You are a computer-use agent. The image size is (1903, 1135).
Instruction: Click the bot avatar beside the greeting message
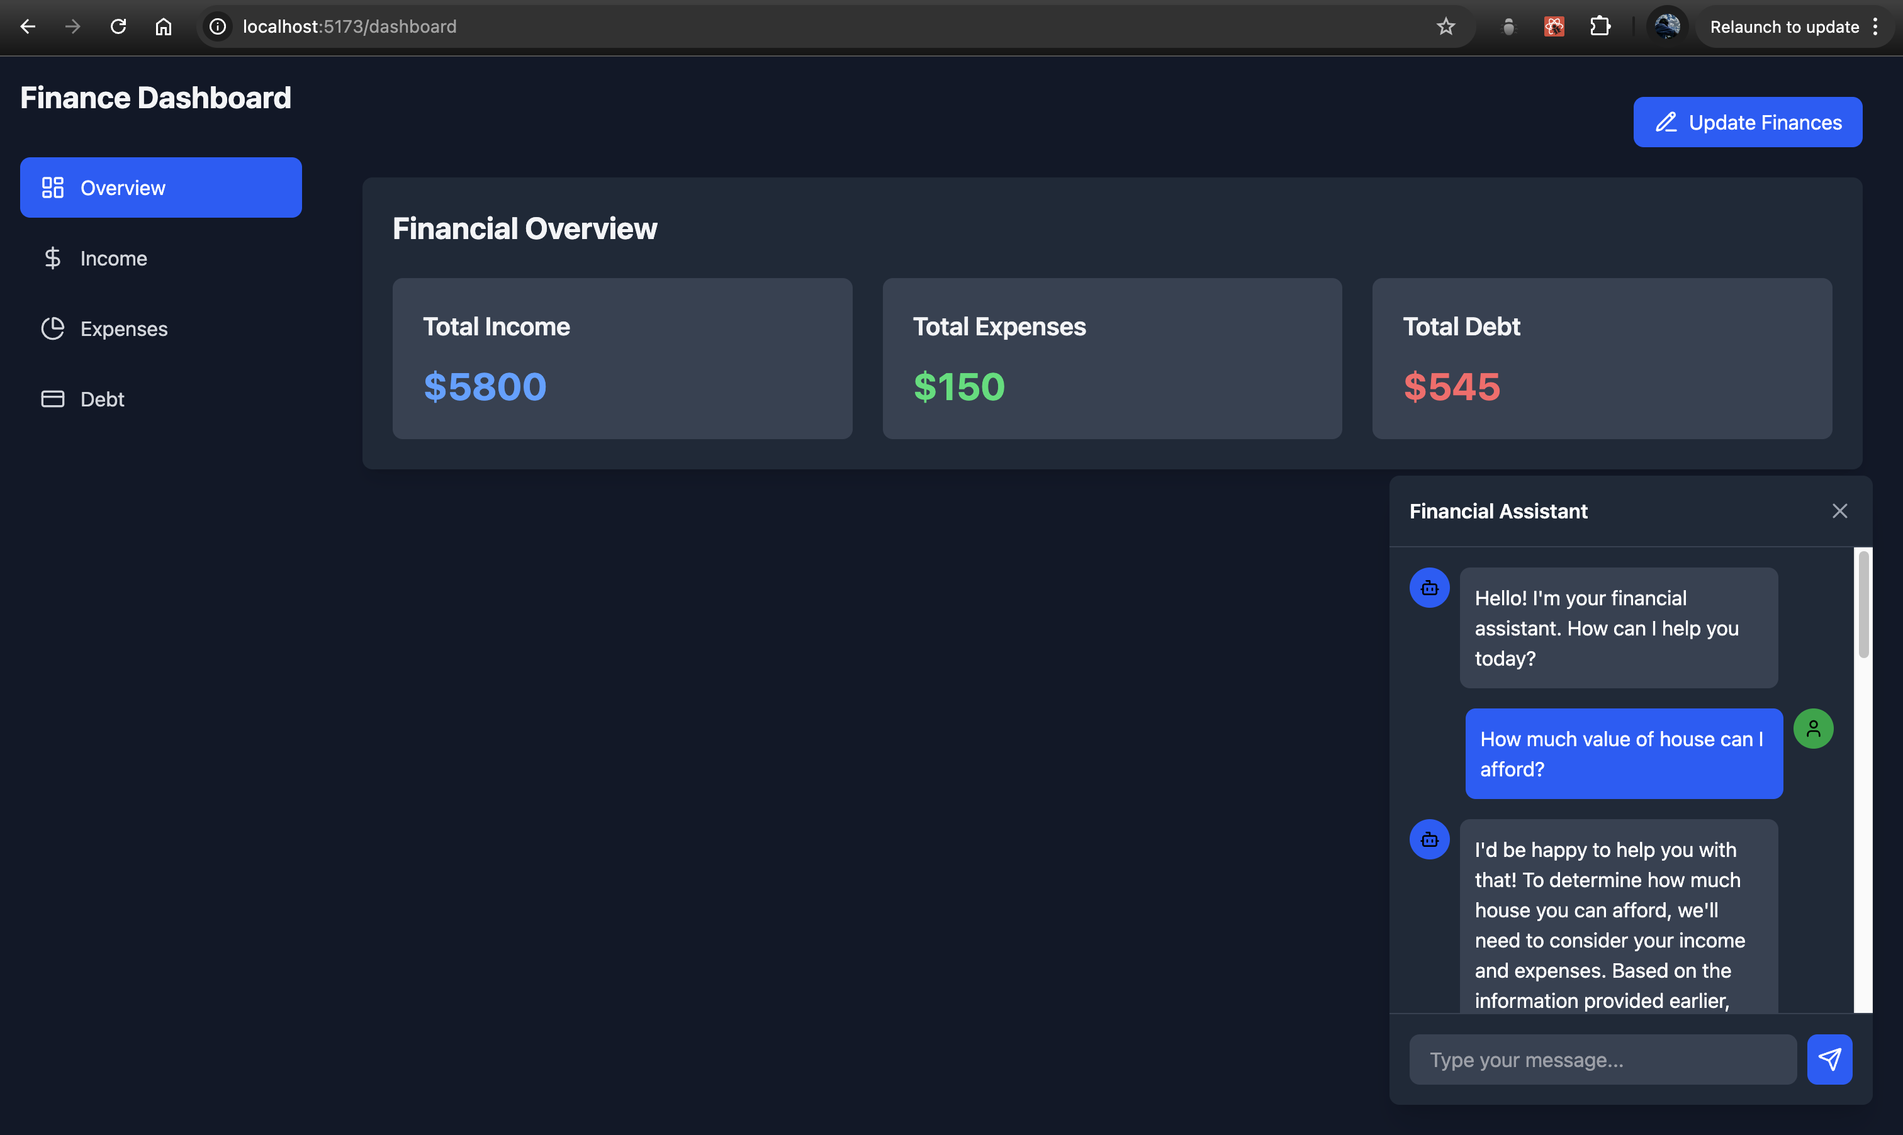(x=1429, y=588)
